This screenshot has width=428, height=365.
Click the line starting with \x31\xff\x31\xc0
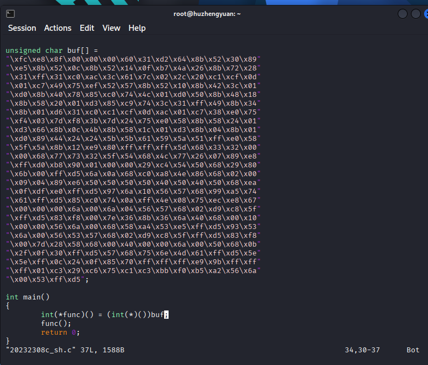coord(133,77)
